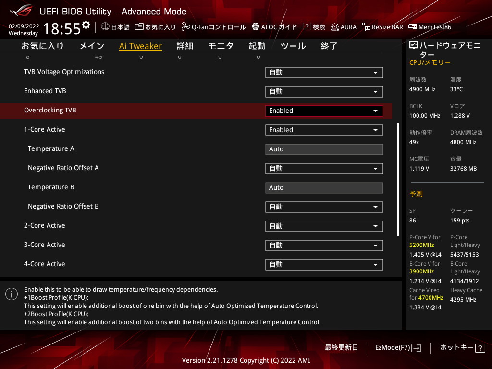This screenshot has width=492, height=369.
Task: Select Enhanced TVB label
Action: (x=45, y=91)
